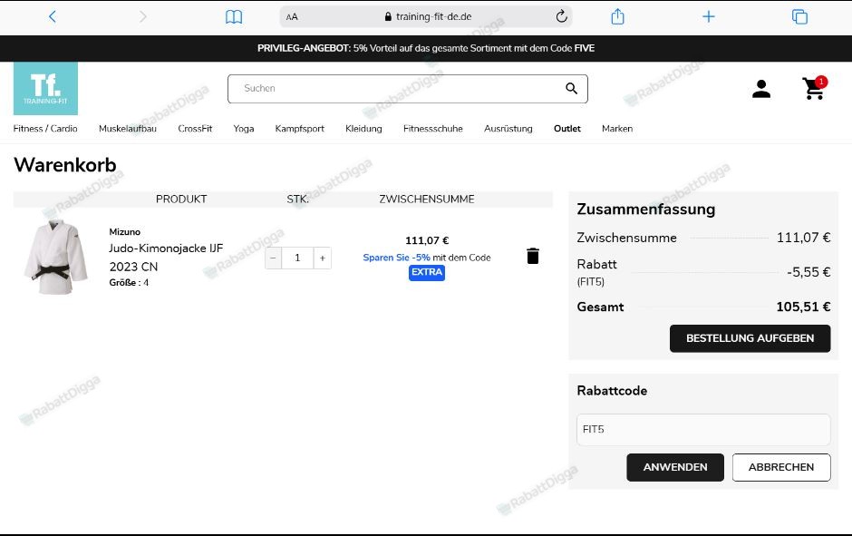Click the quantity value field
The height and width of the screenshot is (536, 852).
tap(298, 258)
